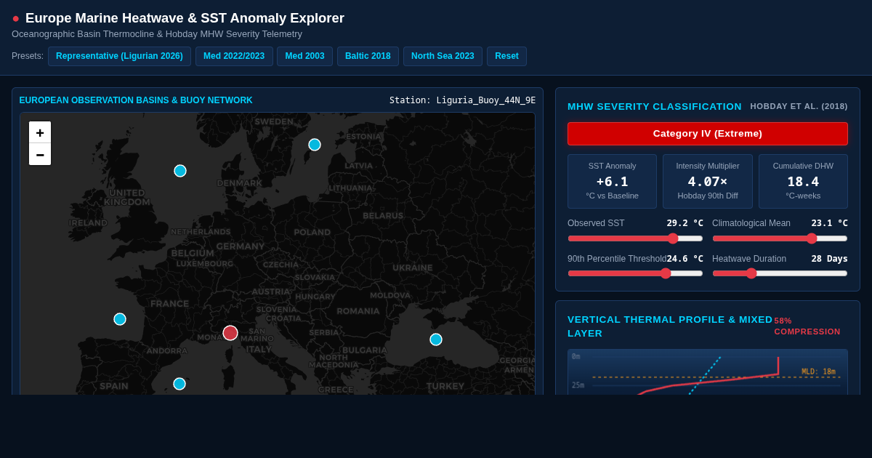Click the European Observation Basins panel title
Screen dimensions: 872x458
tap(136, 100)
